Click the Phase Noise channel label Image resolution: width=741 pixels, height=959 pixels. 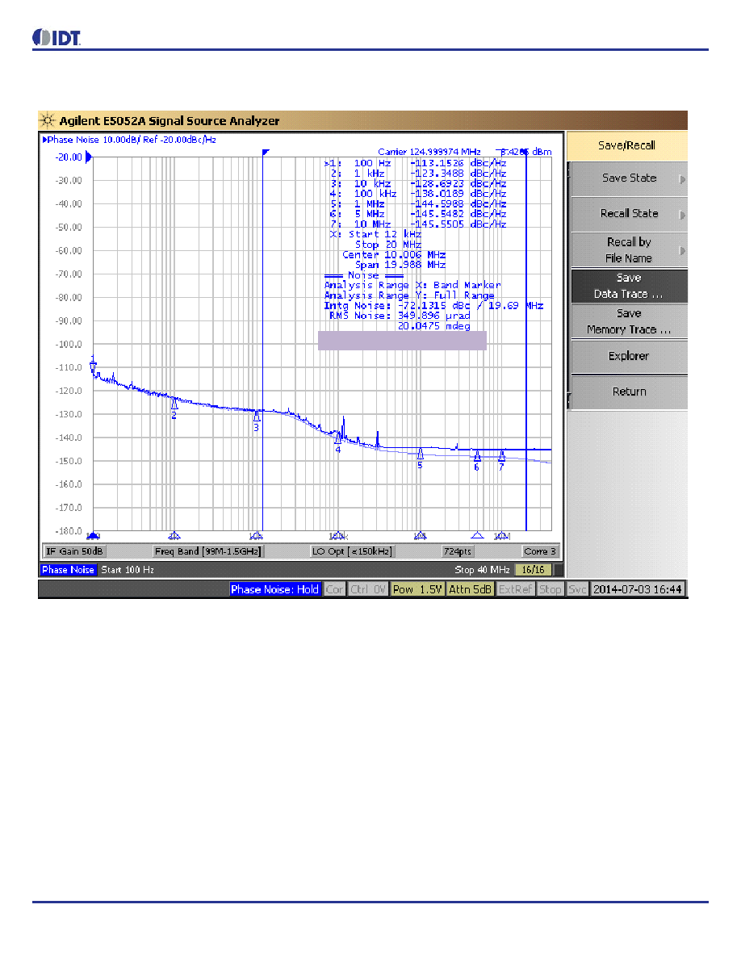pos(68,569)
